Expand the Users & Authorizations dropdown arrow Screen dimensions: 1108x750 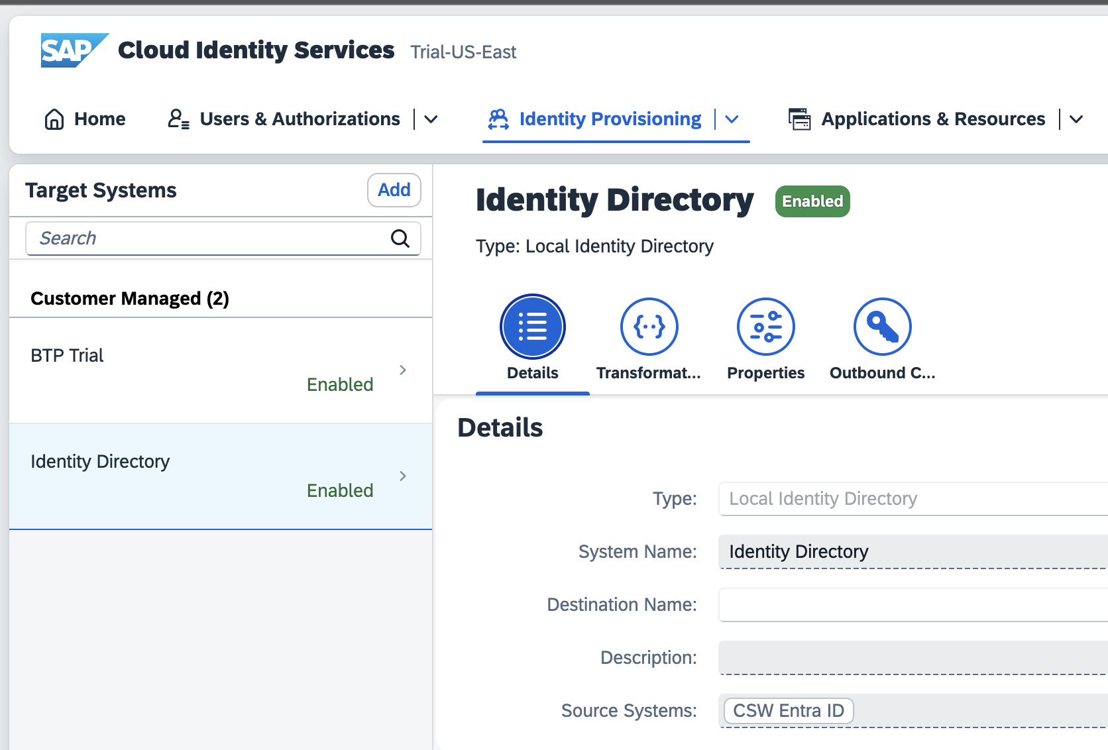coord(431,119)
